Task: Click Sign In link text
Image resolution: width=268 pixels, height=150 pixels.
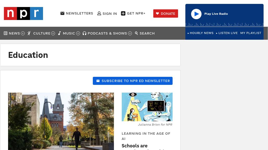Action: 110,13
